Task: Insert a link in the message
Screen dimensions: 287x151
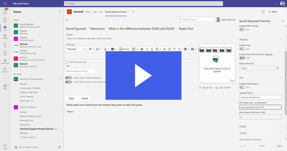Action: click(x=170, y=49)
